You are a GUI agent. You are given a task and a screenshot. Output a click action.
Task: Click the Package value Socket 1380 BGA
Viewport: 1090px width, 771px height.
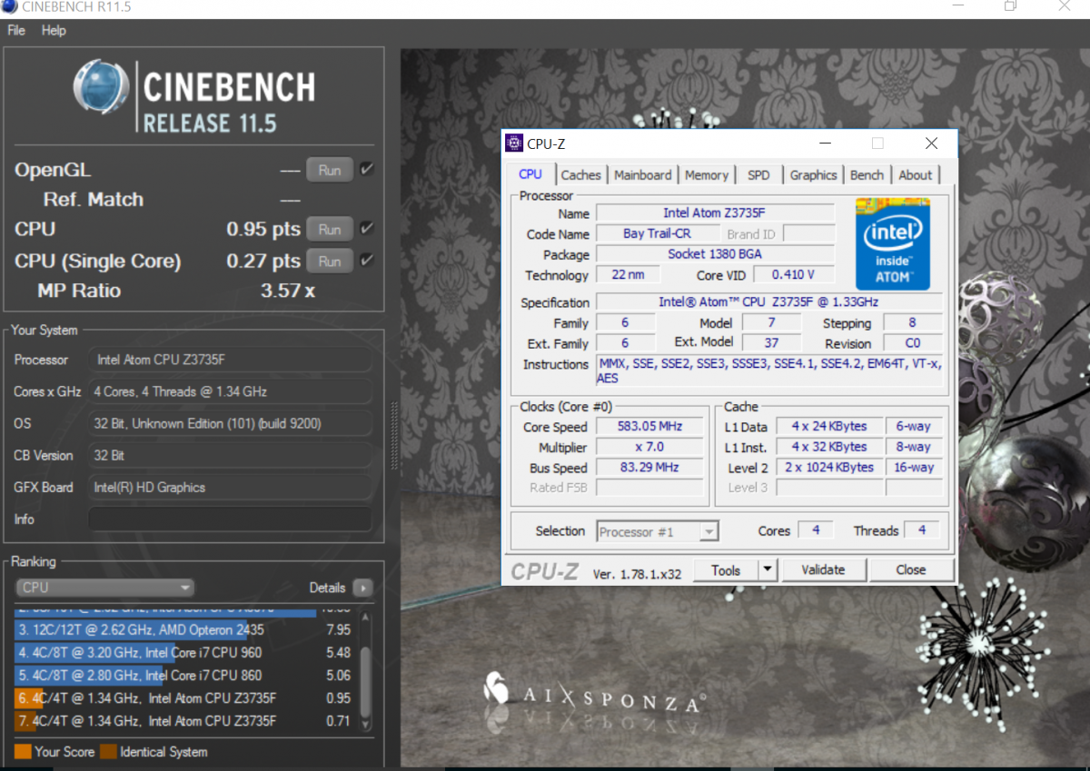pos(715,254)
